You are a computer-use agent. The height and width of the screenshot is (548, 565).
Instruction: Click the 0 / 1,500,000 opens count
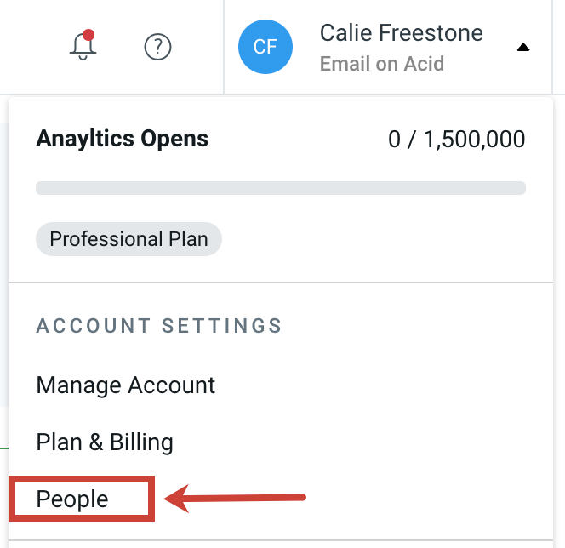pos(456,140)
